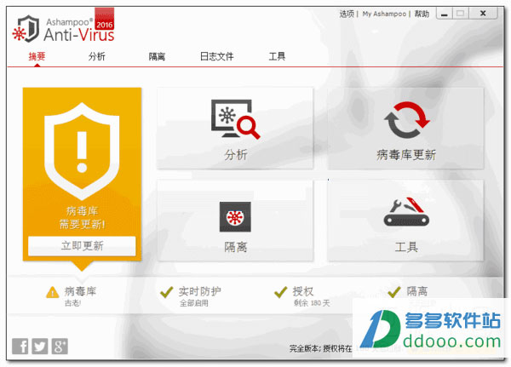This screenshot has height=367, width=511.
Task: Click the pocket knife 工具 tile icon
Action: pyautogui.click(x=406, y=212)
